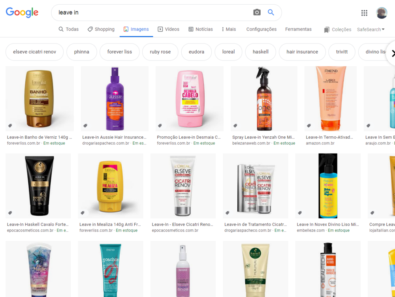Screen dimensions: 395x297
Task: Open Leave-in de Tratamento Cicatri title
Action: click(x=256, y=224)
